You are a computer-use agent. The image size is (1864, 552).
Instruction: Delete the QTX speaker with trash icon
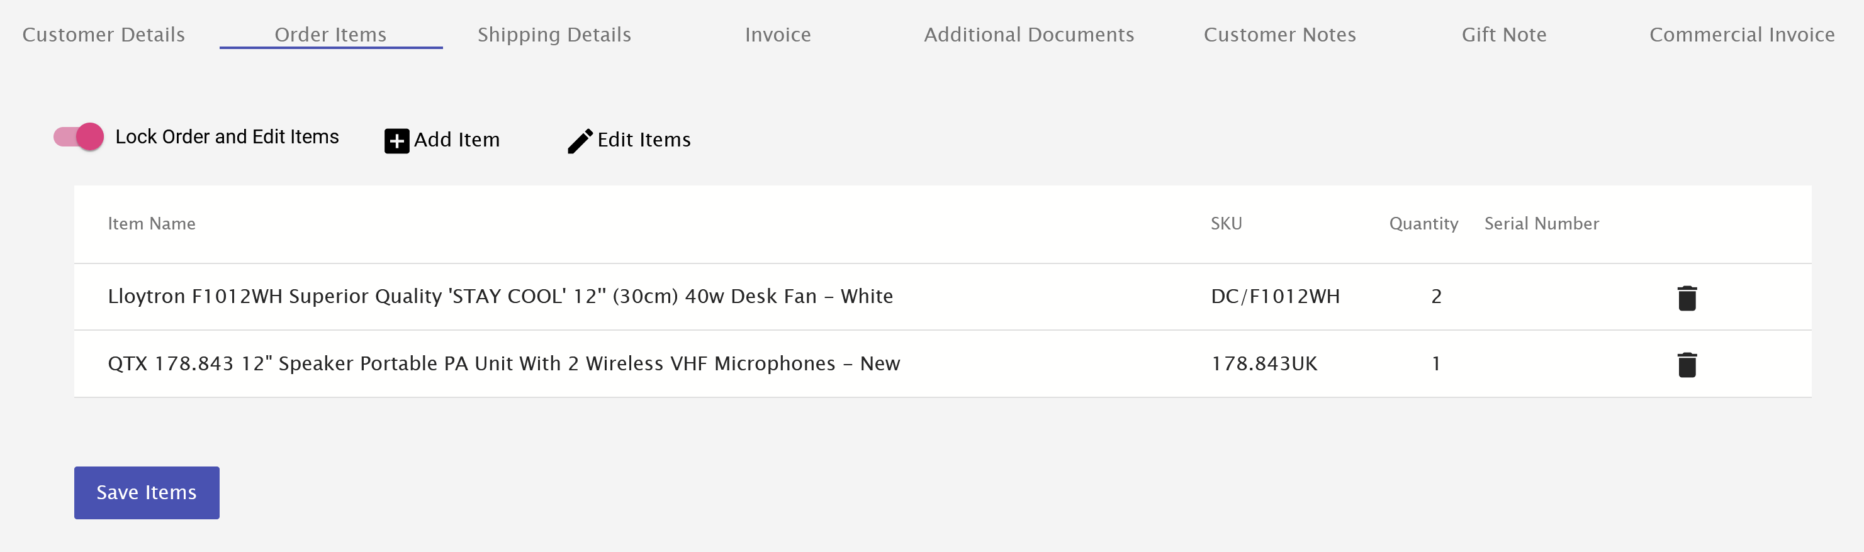[1687, 364]
